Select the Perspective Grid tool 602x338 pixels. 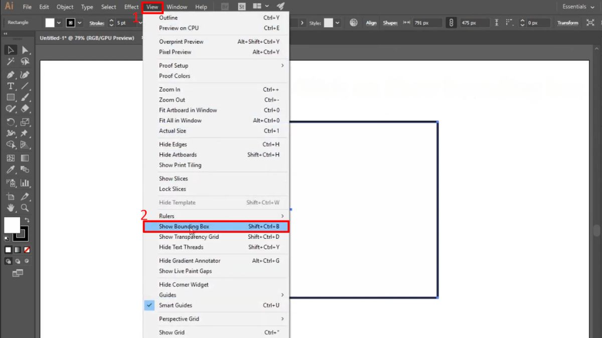pos(25,145)
